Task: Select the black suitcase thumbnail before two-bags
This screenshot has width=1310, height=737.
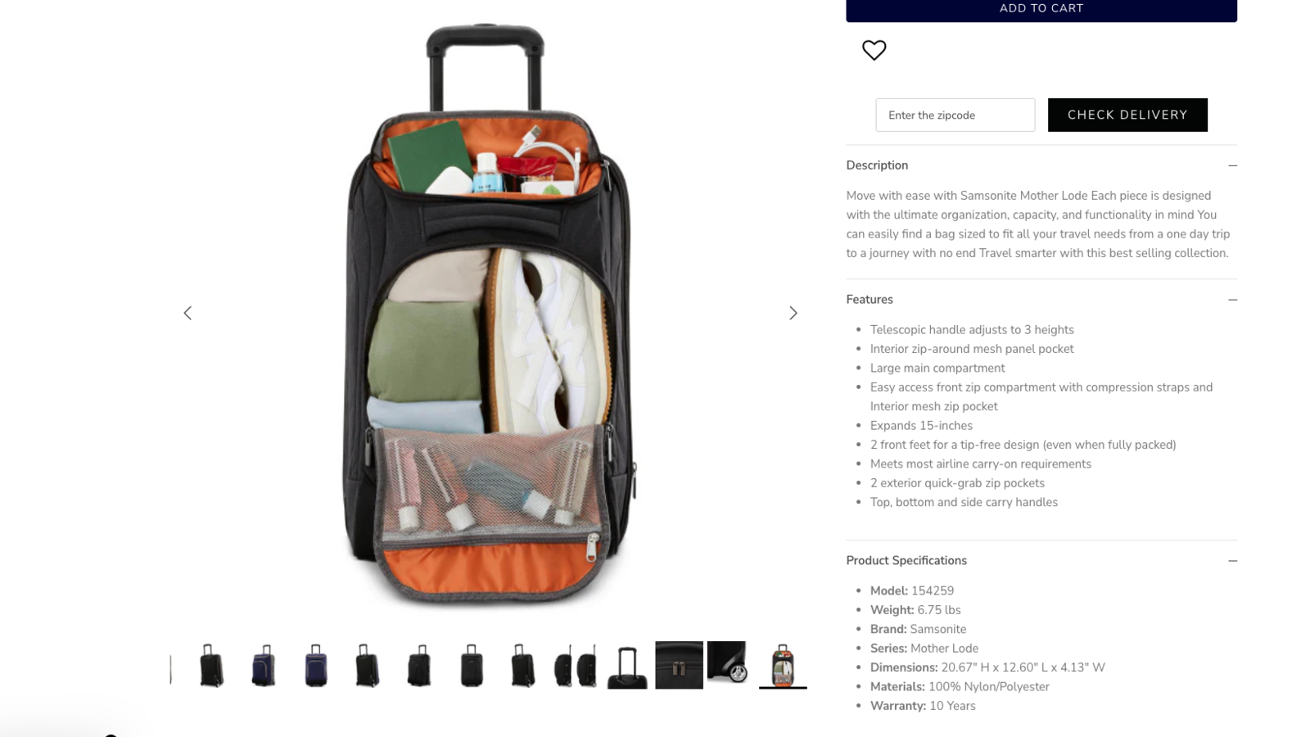Action: coord(522,665)
